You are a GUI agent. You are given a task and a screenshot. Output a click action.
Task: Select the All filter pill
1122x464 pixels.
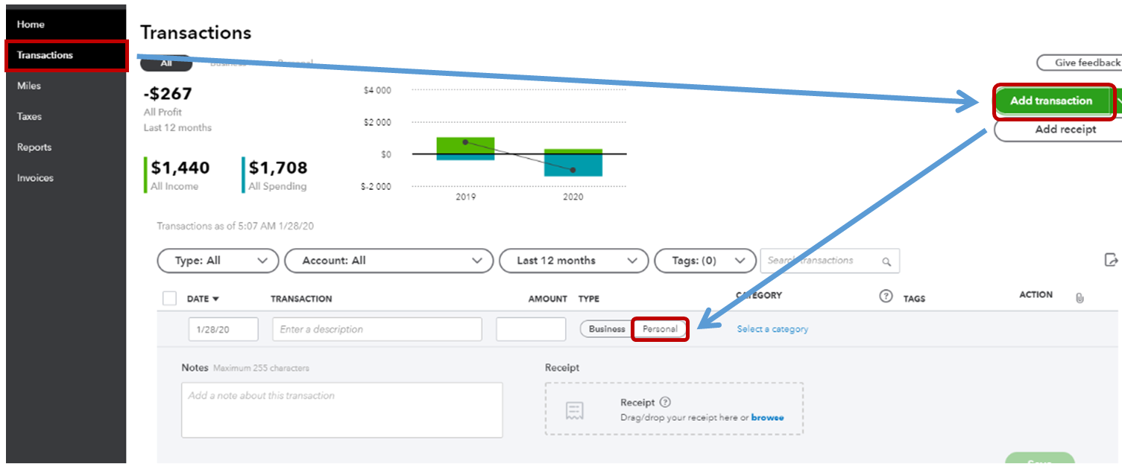(x=166, y=63)
